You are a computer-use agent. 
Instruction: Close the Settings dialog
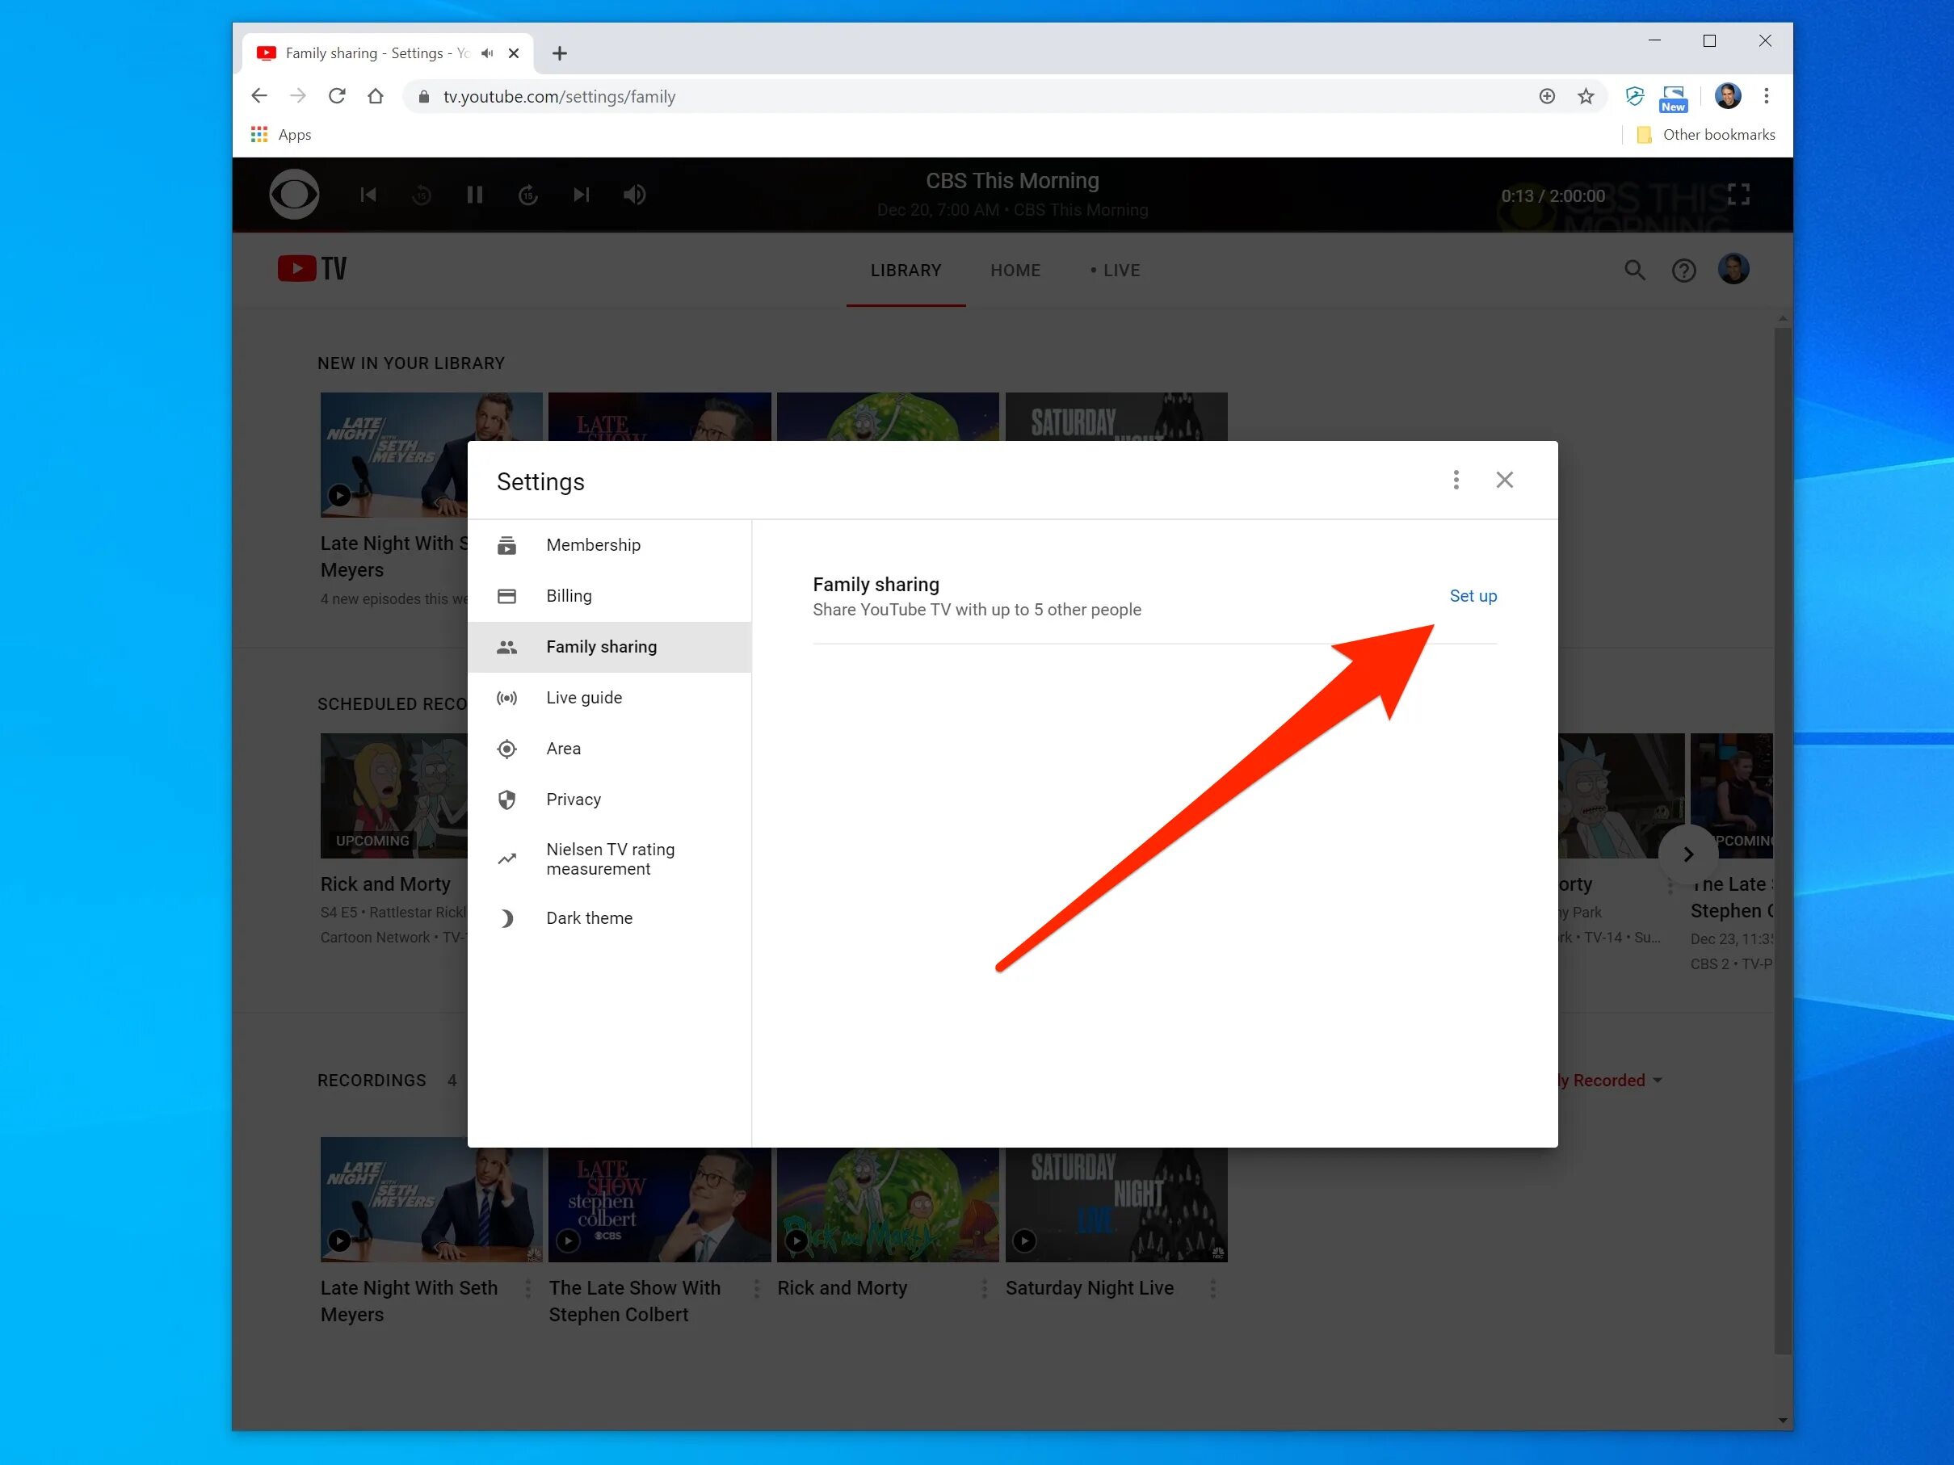tap(1504, 480)
